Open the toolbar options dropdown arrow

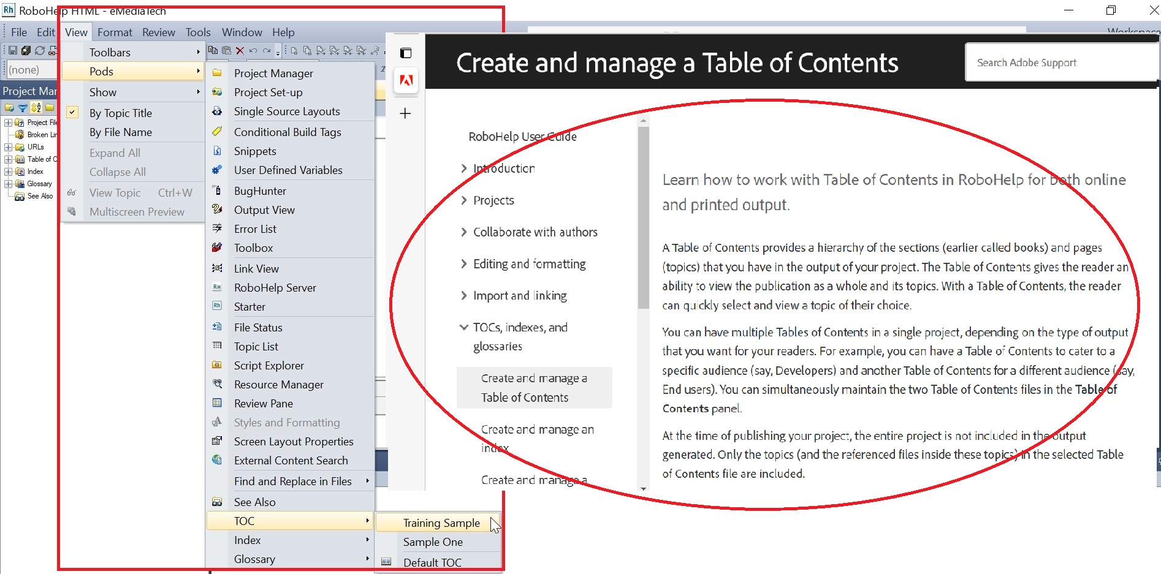[x=278, y=52]
